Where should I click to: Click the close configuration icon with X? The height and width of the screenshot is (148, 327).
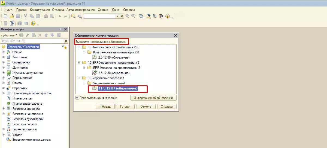tap(12, 23)
